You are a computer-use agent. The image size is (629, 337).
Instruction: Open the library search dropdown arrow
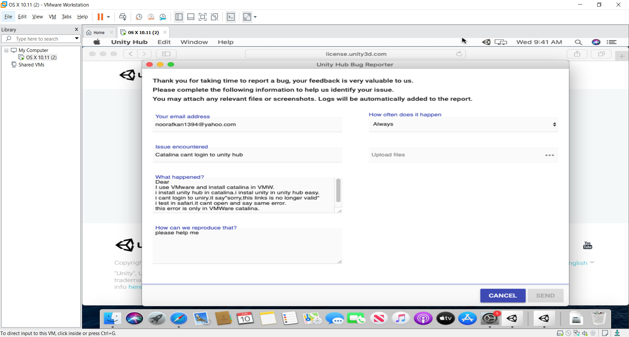point(77,39)
